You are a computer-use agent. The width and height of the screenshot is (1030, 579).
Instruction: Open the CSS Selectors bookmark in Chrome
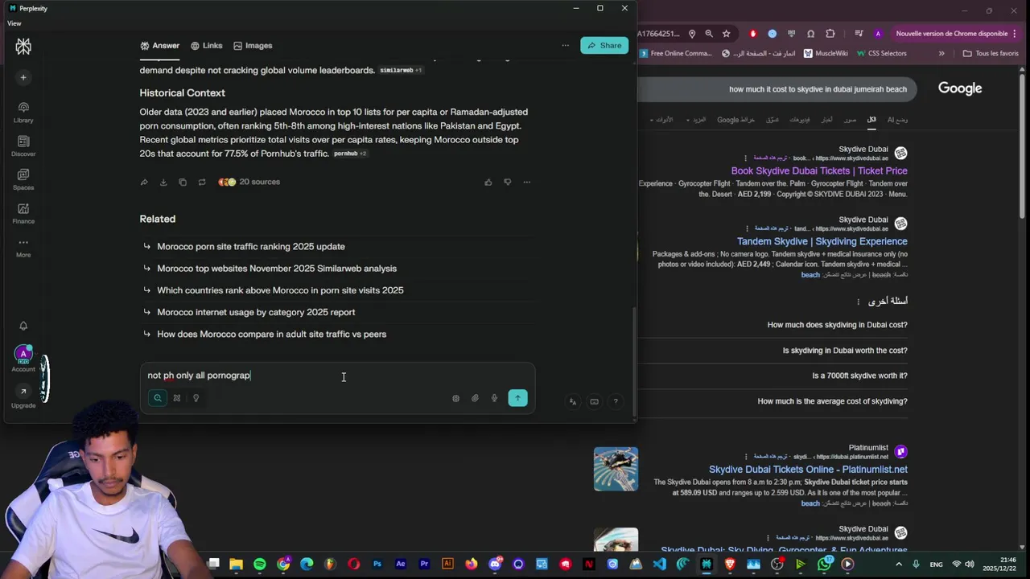(881, 54)
